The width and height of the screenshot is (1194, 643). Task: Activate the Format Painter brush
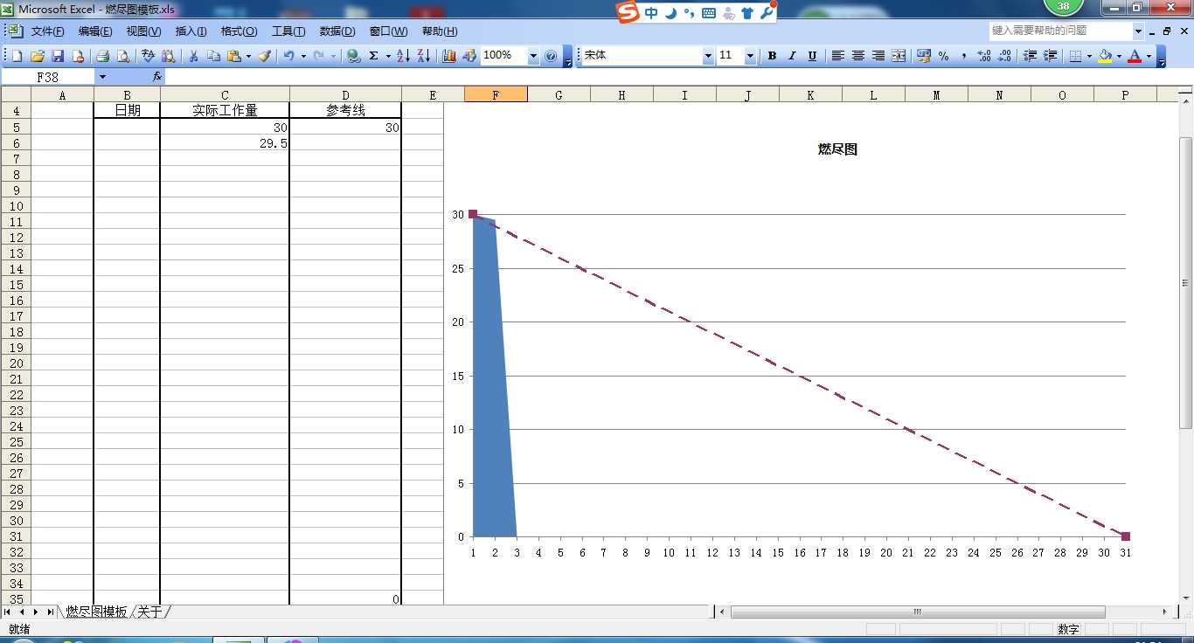pos(264,56)
